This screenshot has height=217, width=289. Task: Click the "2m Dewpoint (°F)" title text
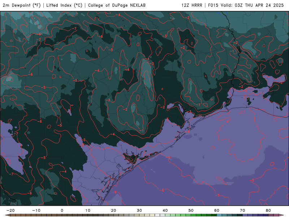22,5
